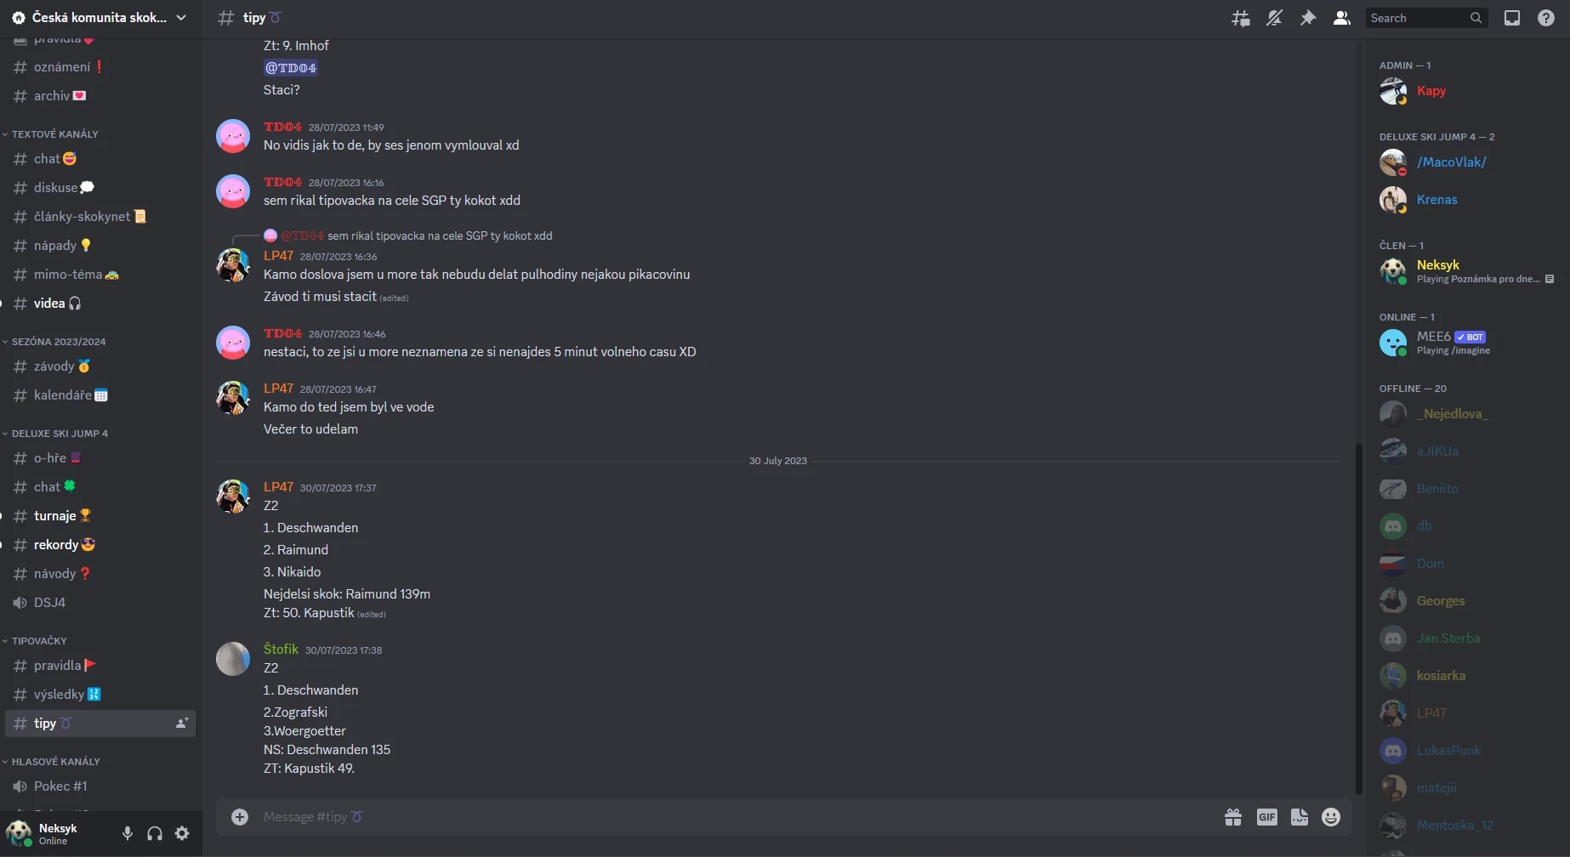Send a gift with gift icon
This screenshot has width=1570, height=857.
coord(1233,817)
